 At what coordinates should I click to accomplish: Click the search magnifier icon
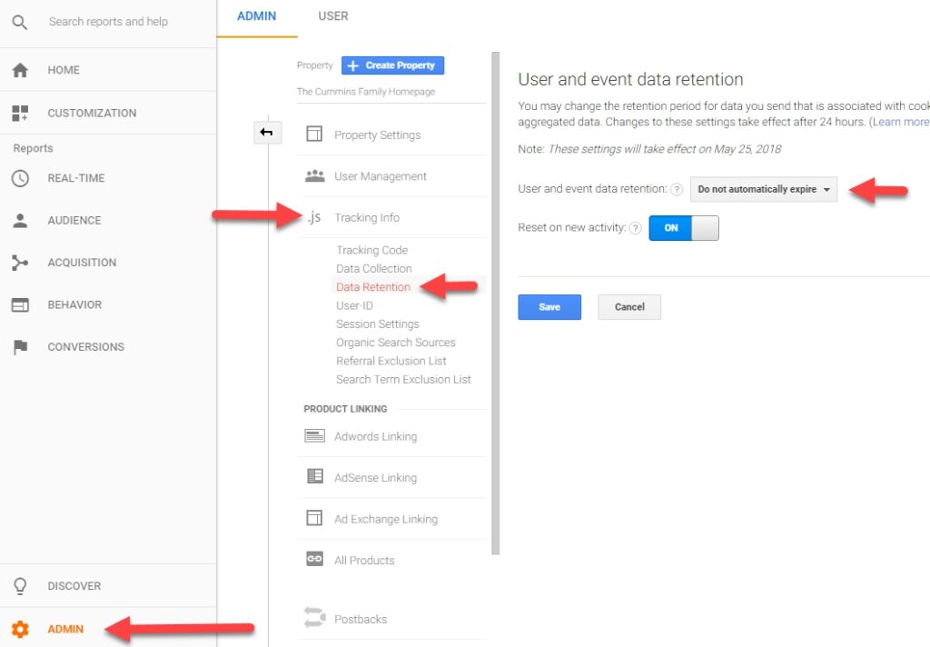tap(19, 22)
